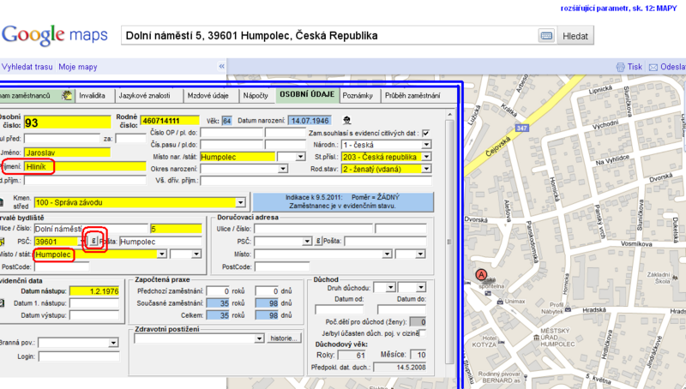Toggle the sensitive data consent checkbox
The width and height of the screenshot is (686, 389).
[425, 133]
